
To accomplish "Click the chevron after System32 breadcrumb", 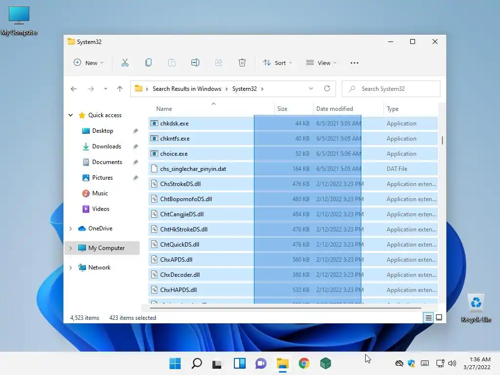I will [x=262, y=89].
